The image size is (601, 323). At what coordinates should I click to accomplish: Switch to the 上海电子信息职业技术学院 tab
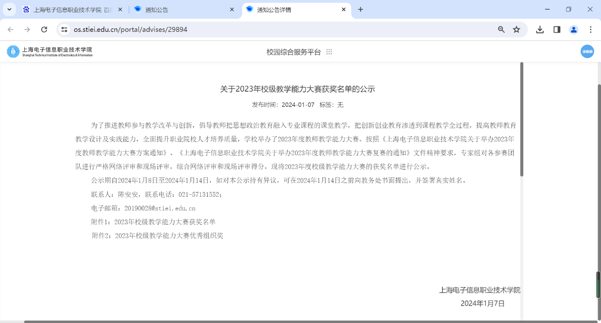69,9
